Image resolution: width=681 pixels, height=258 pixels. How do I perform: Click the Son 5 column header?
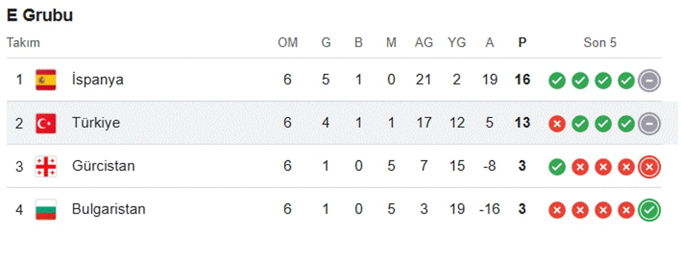point(600,43)
